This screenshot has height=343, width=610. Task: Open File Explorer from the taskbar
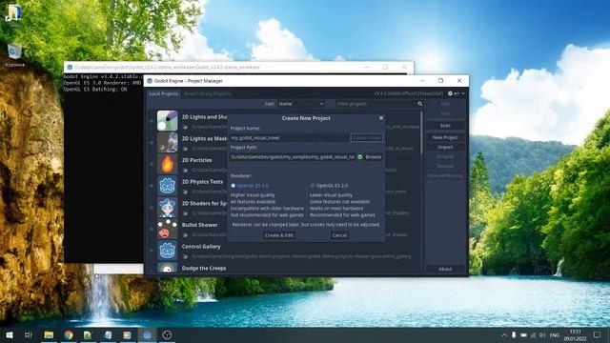click(49, 334)
